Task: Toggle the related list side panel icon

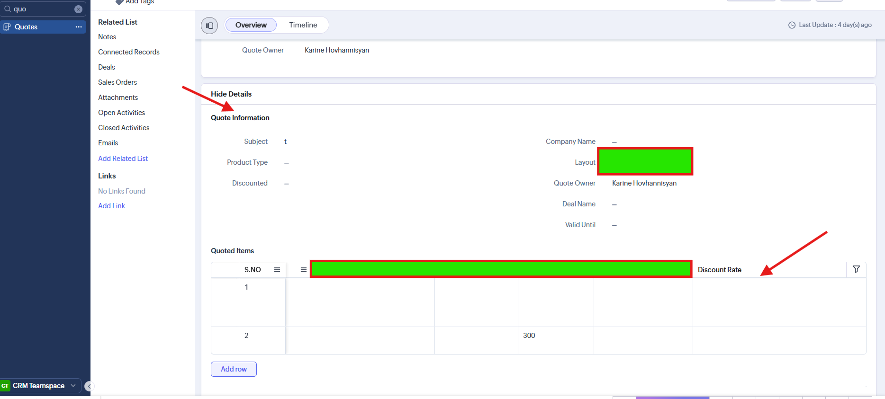Action: pyautogui.click(x=209, y=26)
